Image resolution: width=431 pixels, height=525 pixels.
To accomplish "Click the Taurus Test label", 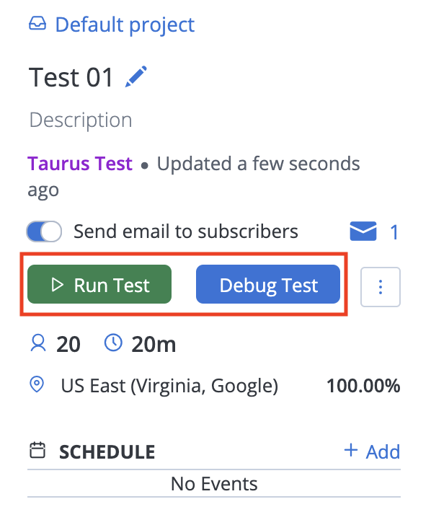I will [x=80, y=164].
